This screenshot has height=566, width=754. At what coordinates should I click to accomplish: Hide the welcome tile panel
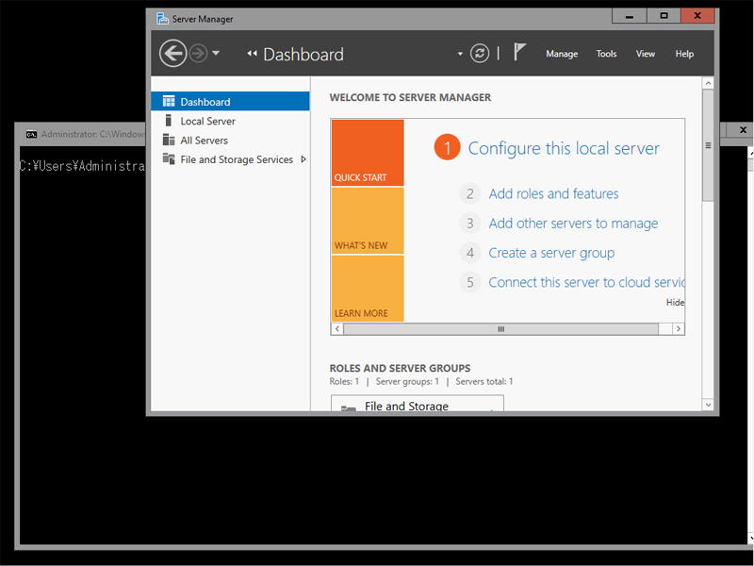tap(675, 302)
